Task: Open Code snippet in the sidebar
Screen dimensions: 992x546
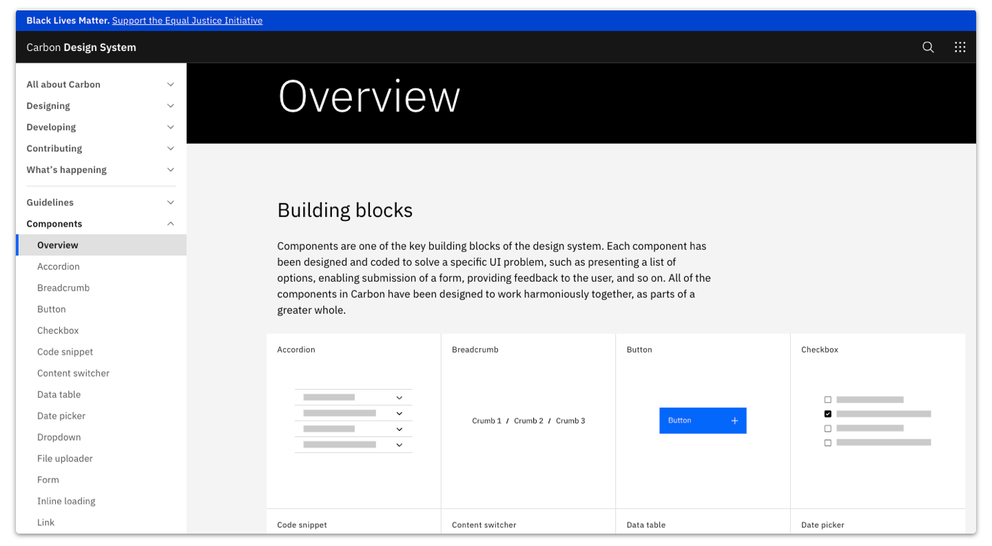Action: (101, 352)
